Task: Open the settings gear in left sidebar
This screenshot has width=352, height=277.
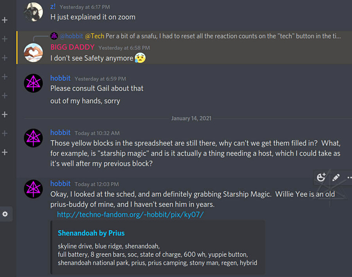Action: (5, 214)
